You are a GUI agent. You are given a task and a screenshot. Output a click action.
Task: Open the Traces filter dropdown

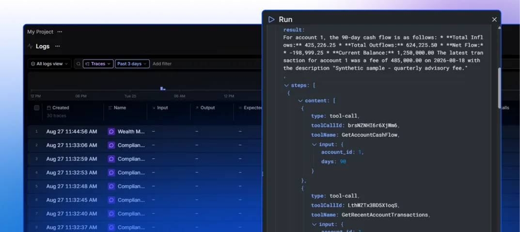pos(98,64)
